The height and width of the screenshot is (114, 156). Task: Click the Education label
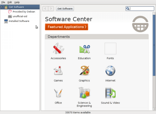[x=84, y=58]
